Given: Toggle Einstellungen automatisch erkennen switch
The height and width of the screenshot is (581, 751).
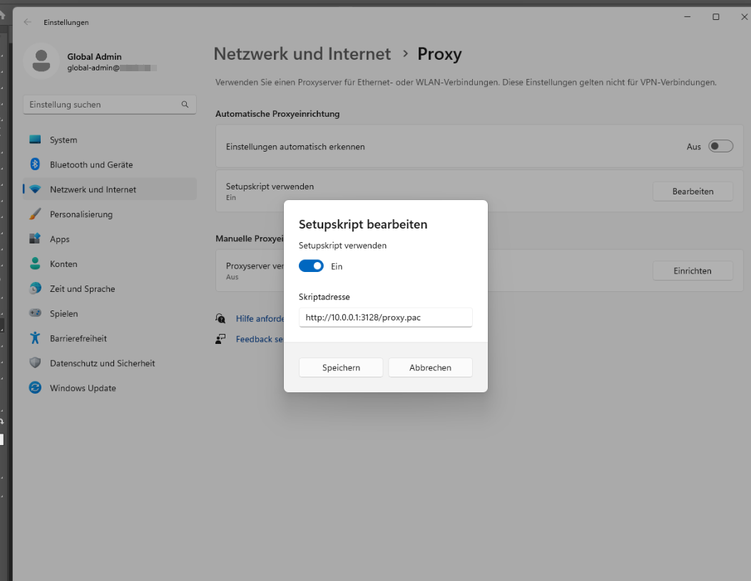Looking at the screenshot, I should 720,147.
